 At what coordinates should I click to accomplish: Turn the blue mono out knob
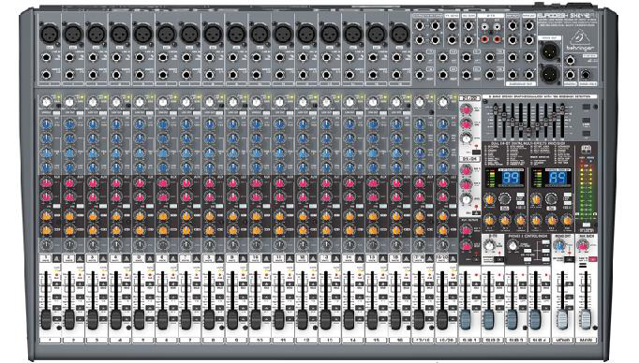pyautogui.click(x=560, y=245)
